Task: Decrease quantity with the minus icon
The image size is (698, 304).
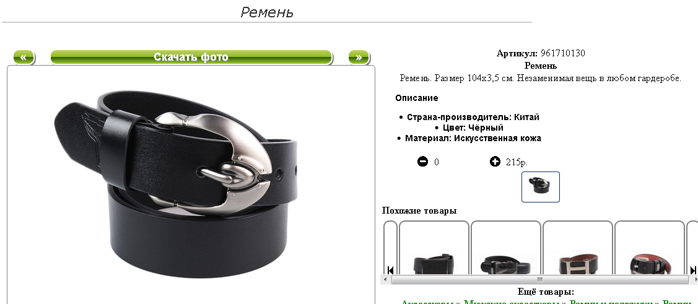Action: pos(422,162)
